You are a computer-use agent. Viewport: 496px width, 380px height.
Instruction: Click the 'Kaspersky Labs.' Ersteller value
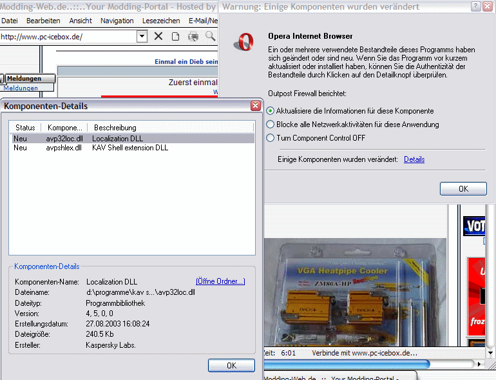pos(111,345)
